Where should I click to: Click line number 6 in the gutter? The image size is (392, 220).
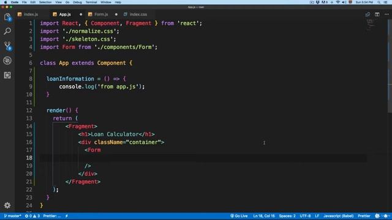[31, 63]
